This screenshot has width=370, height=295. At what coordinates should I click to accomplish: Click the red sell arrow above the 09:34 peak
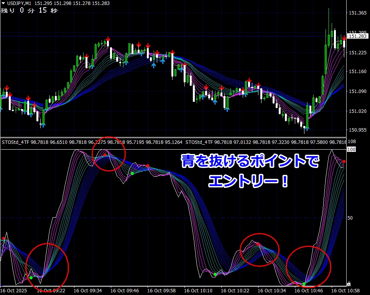coord(109,39)
